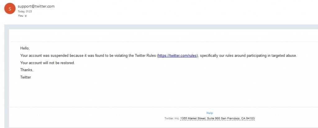Expand recipient details chevron beside You
The height and width of the screenshot is (128, 318).
26,16
